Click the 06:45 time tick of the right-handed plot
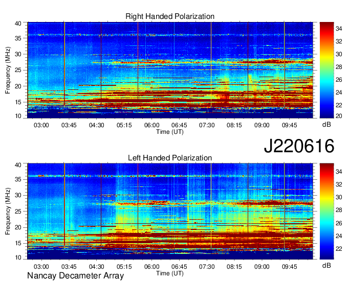The image size is (348, 282). [x=179, y=125]
